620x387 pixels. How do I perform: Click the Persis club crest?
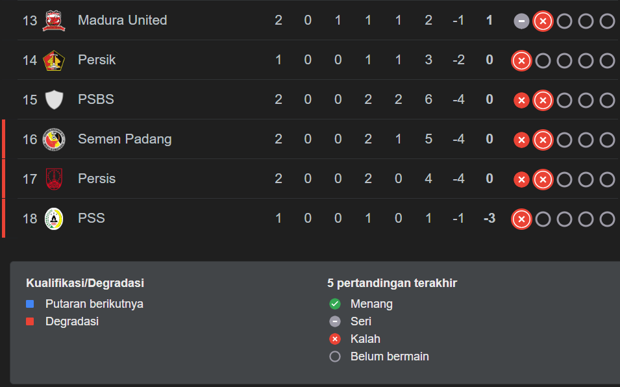point(54,179)
